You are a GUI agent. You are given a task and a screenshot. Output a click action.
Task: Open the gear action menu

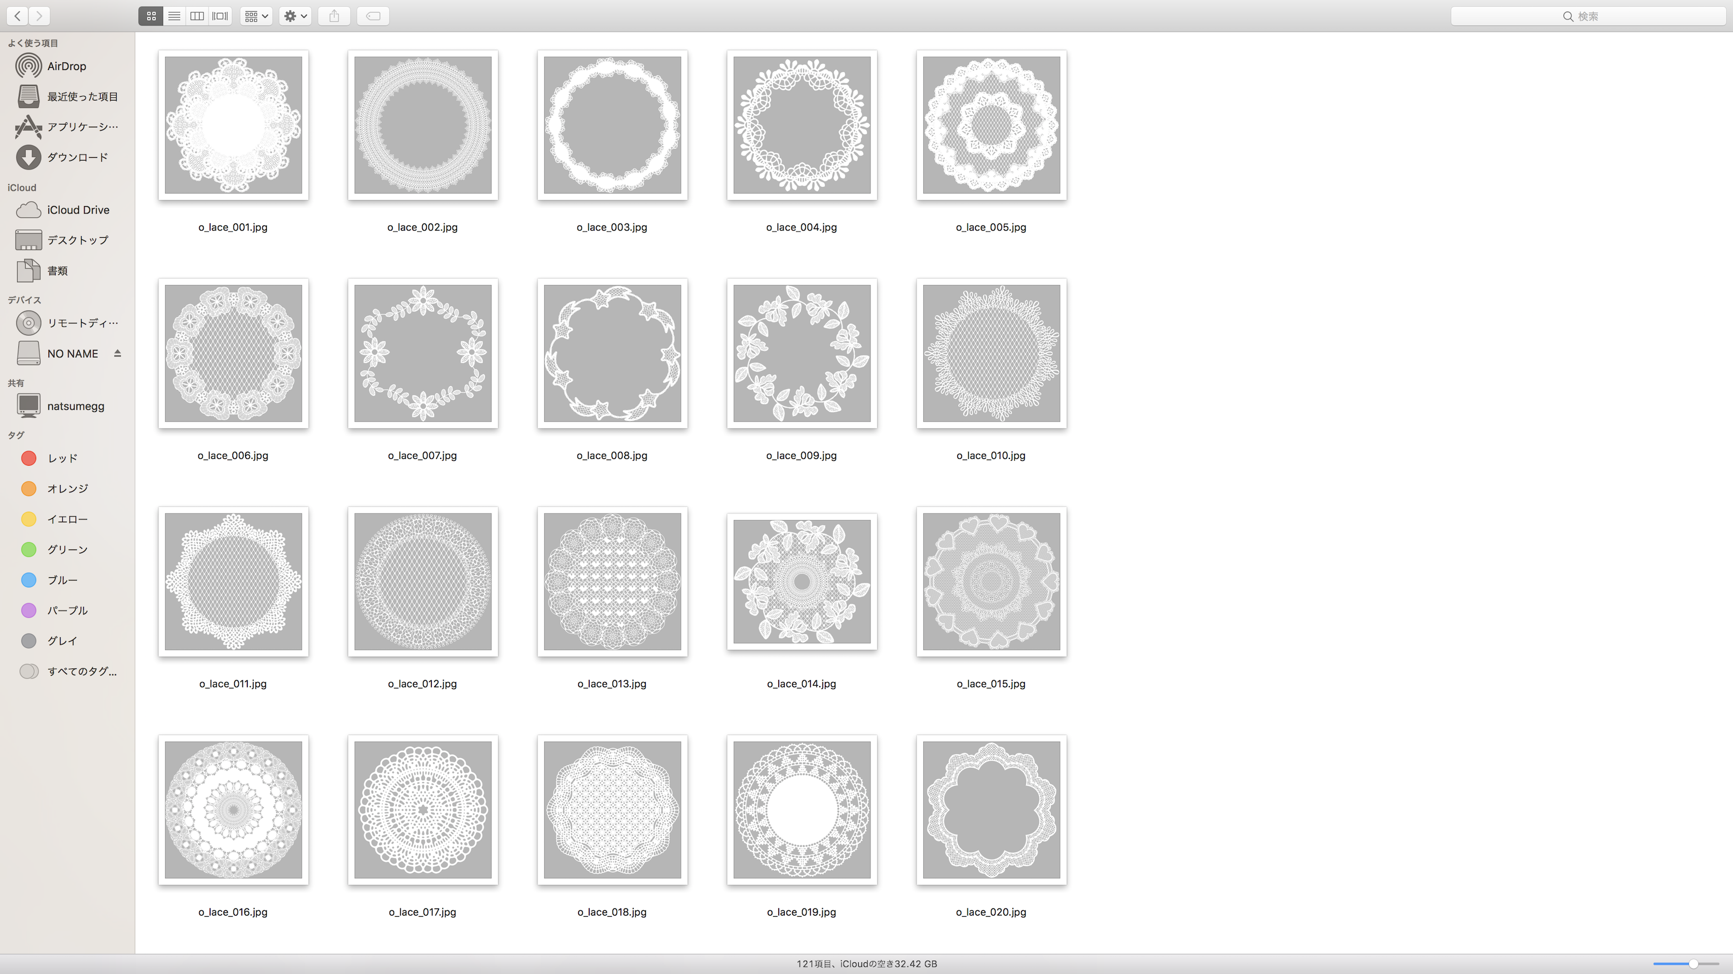(x=295, y=16)
